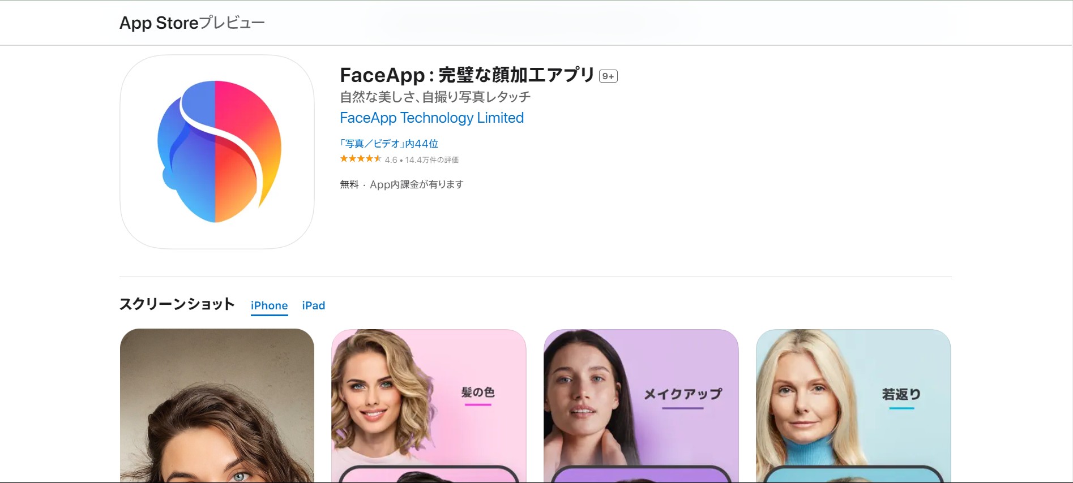The width and height of the screenshot is (1073, 483).
Task: View the メイクアップ screenshot thumbnail
Action: point(641,406)
